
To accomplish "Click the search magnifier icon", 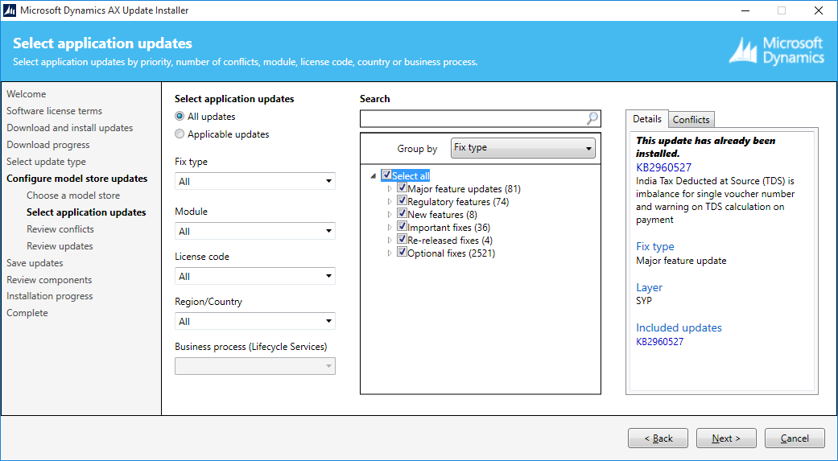I will [x=592, y=118].
